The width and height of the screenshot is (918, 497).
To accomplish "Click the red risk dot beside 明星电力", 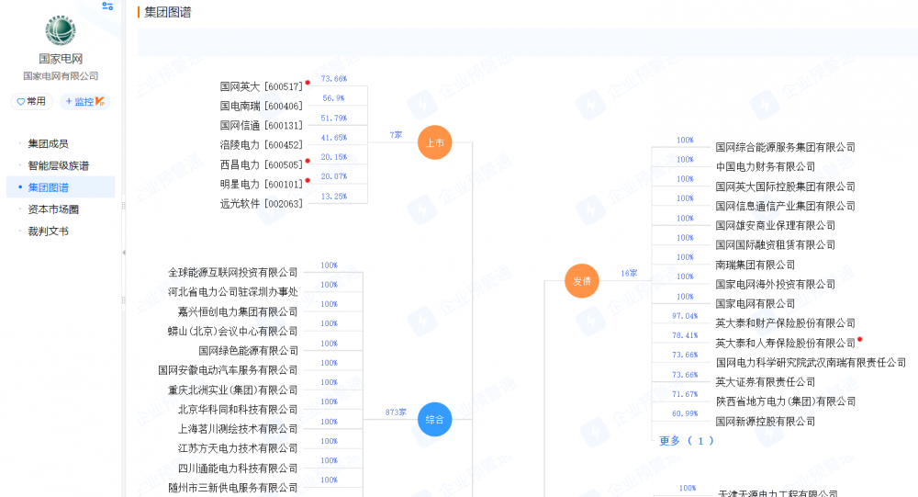I will [308, 180].
